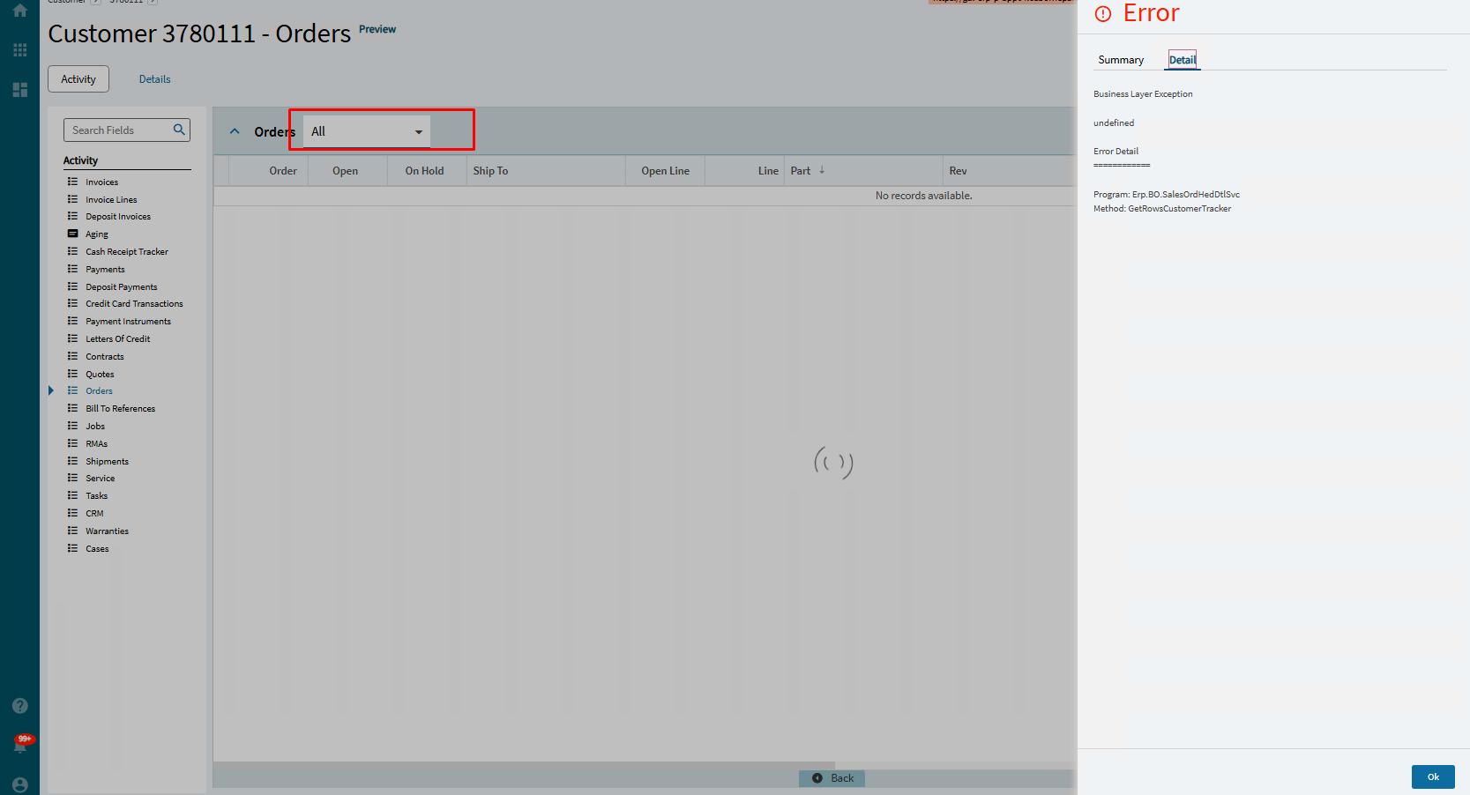Open the apps grid menu icon
The height and width of the screenshot is (795, 1470).
[19, 50]
